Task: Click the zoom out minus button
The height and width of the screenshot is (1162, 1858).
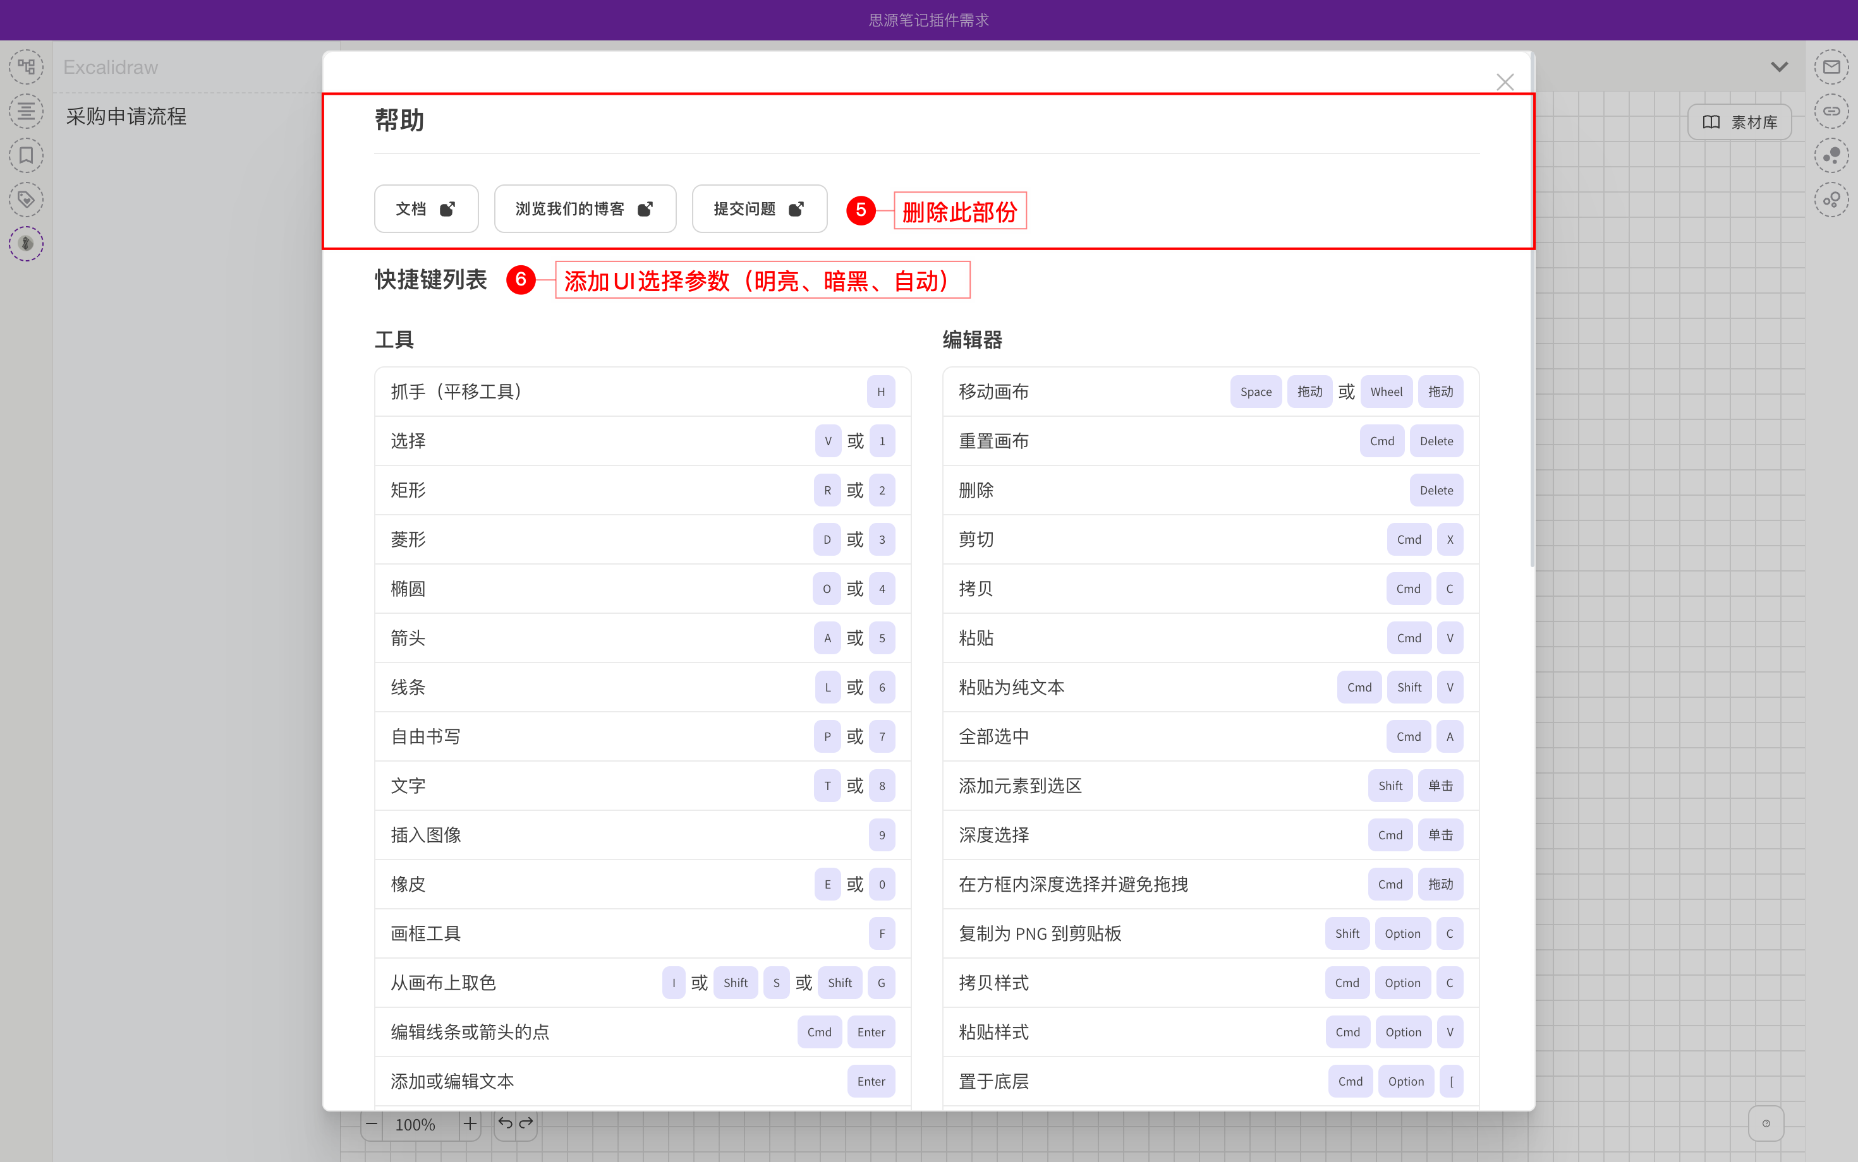Action: point(372,1124)
